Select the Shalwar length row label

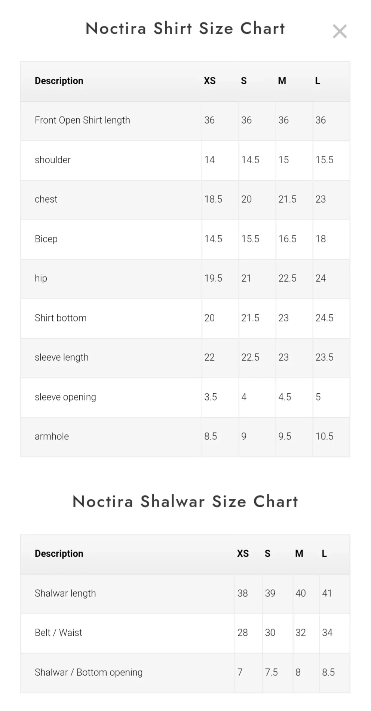pos(65,593)
